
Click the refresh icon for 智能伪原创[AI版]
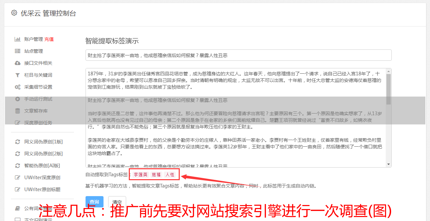coord(18,166)
